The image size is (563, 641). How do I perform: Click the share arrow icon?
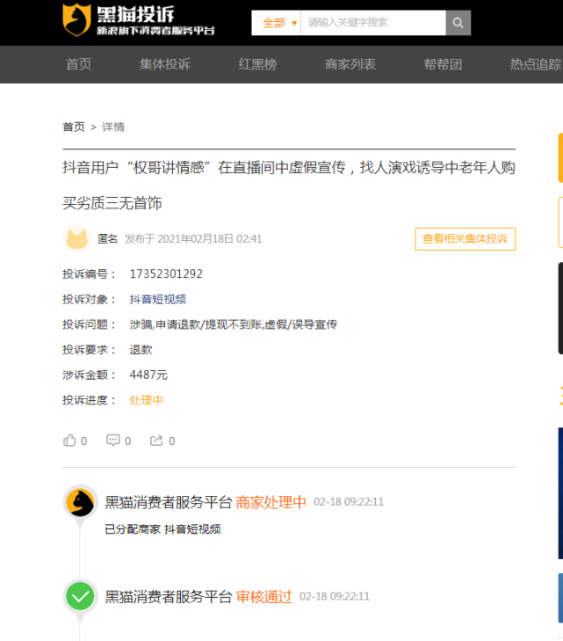[156, 441]
